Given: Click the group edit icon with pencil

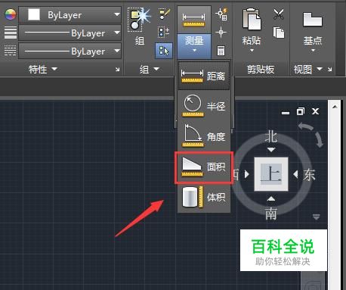Looking at the screenshot, I should coord(165,14).
